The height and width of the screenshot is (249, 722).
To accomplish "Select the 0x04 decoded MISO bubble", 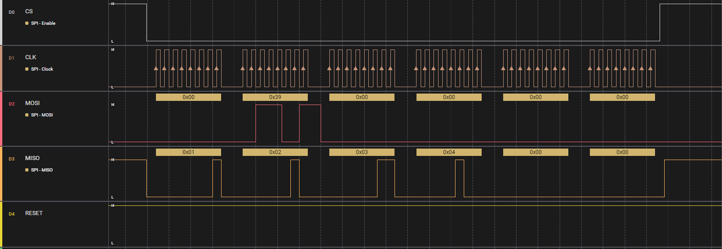I will (449, 152).
